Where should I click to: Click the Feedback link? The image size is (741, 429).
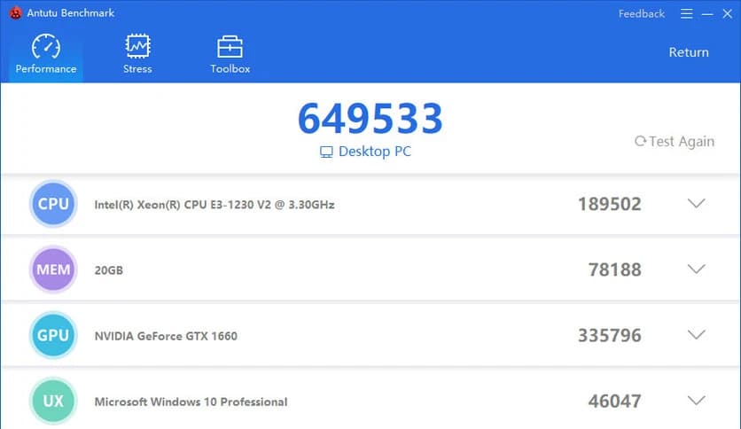click(x=642, y=13)
